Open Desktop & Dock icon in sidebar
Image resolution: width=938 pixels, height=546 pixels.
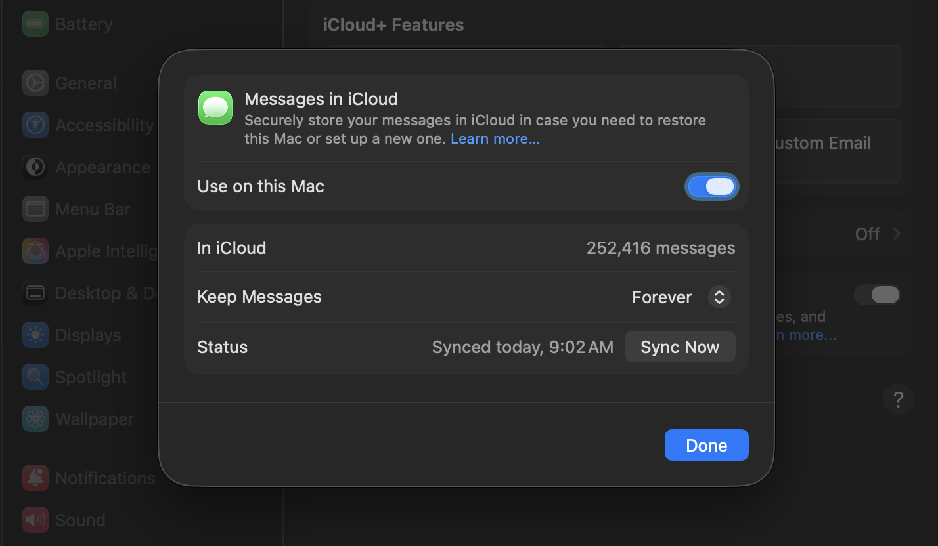coord(35,293)
